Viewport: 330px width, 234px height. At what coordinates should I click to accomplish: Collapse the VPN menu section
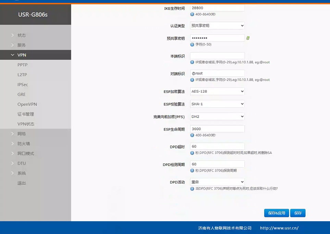tap(22, 55)
